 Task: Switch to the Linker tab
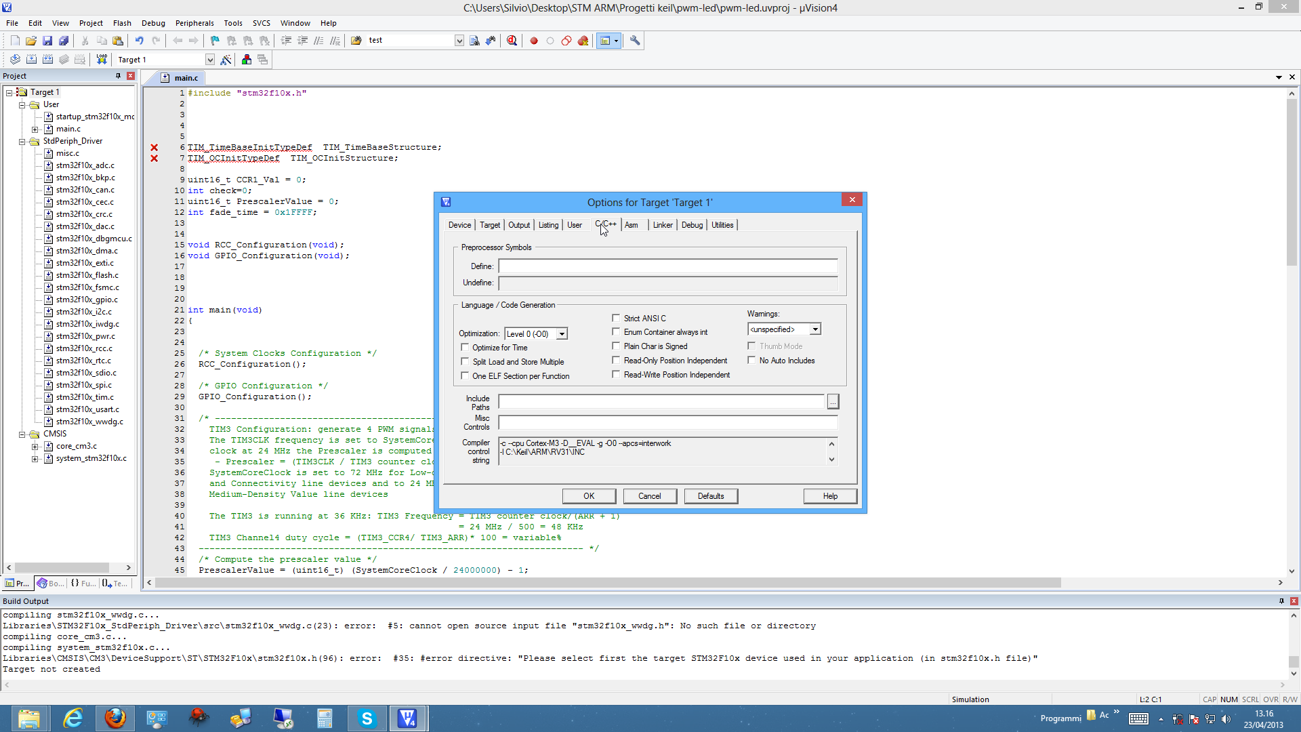662,225
